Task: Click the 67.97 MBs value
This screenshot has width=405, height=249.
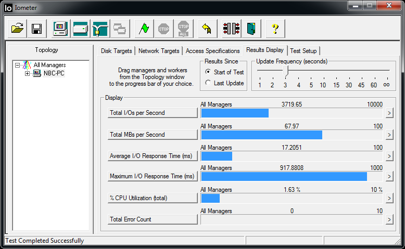Action: click(x=292, y=126)
